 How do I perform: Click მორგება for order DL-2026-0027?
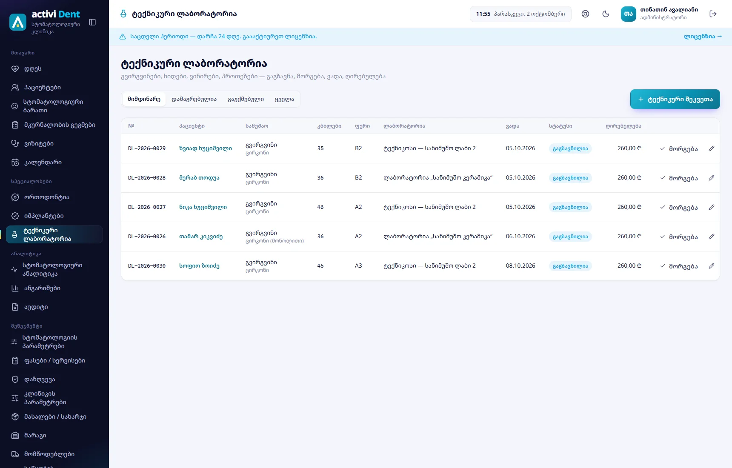click(679, 207)
